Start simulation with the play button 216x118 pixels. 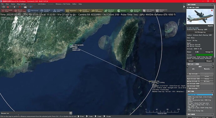click(14, 7)
